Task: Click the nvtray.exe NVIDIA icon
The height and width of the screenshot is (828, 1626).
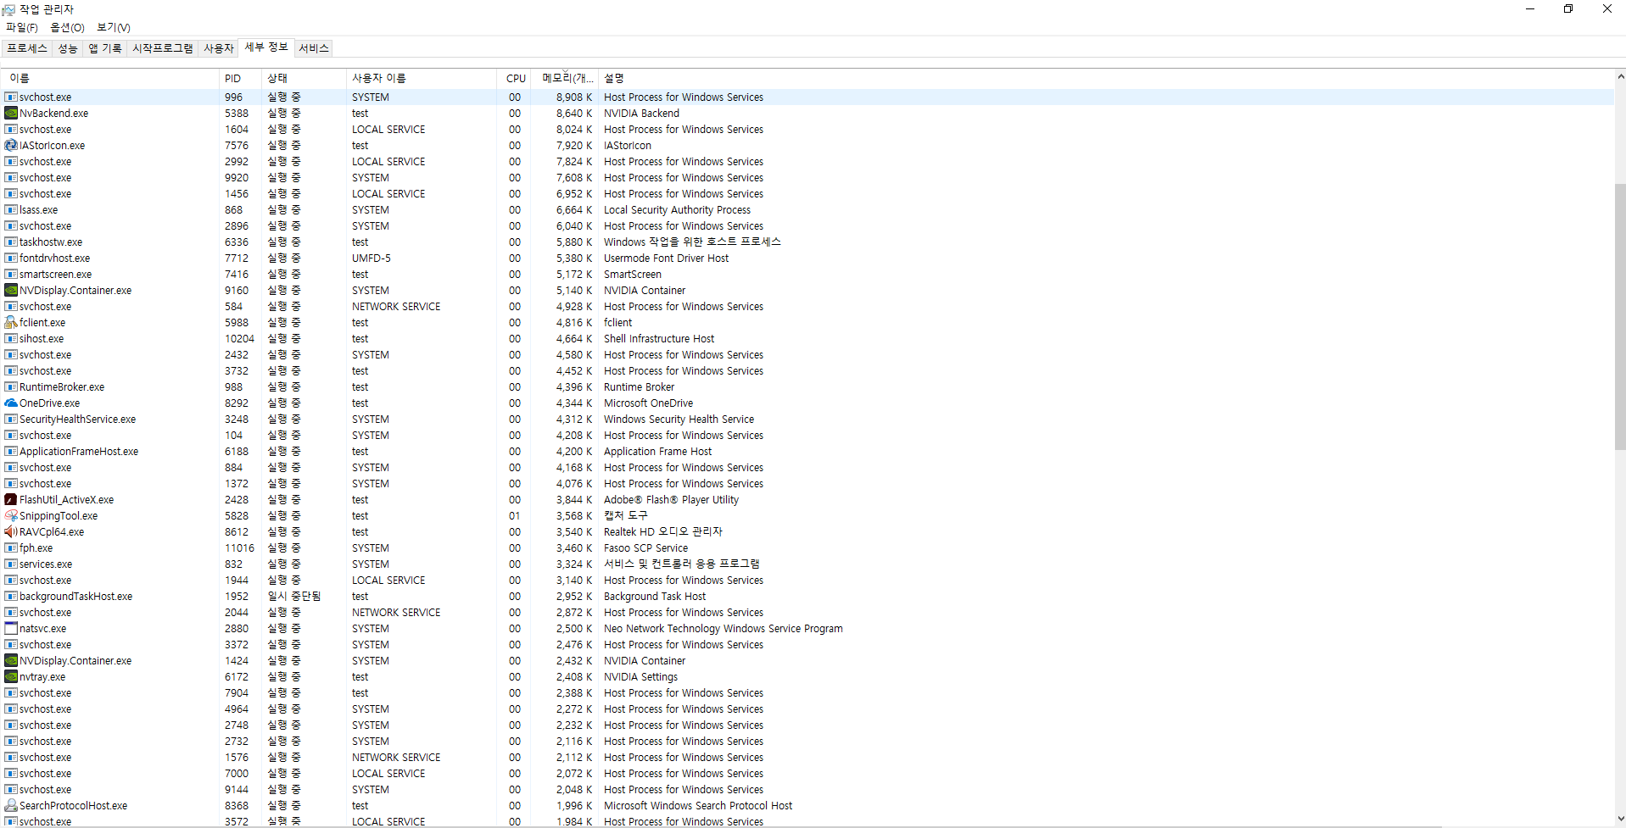Action: [x=11, y=677]
